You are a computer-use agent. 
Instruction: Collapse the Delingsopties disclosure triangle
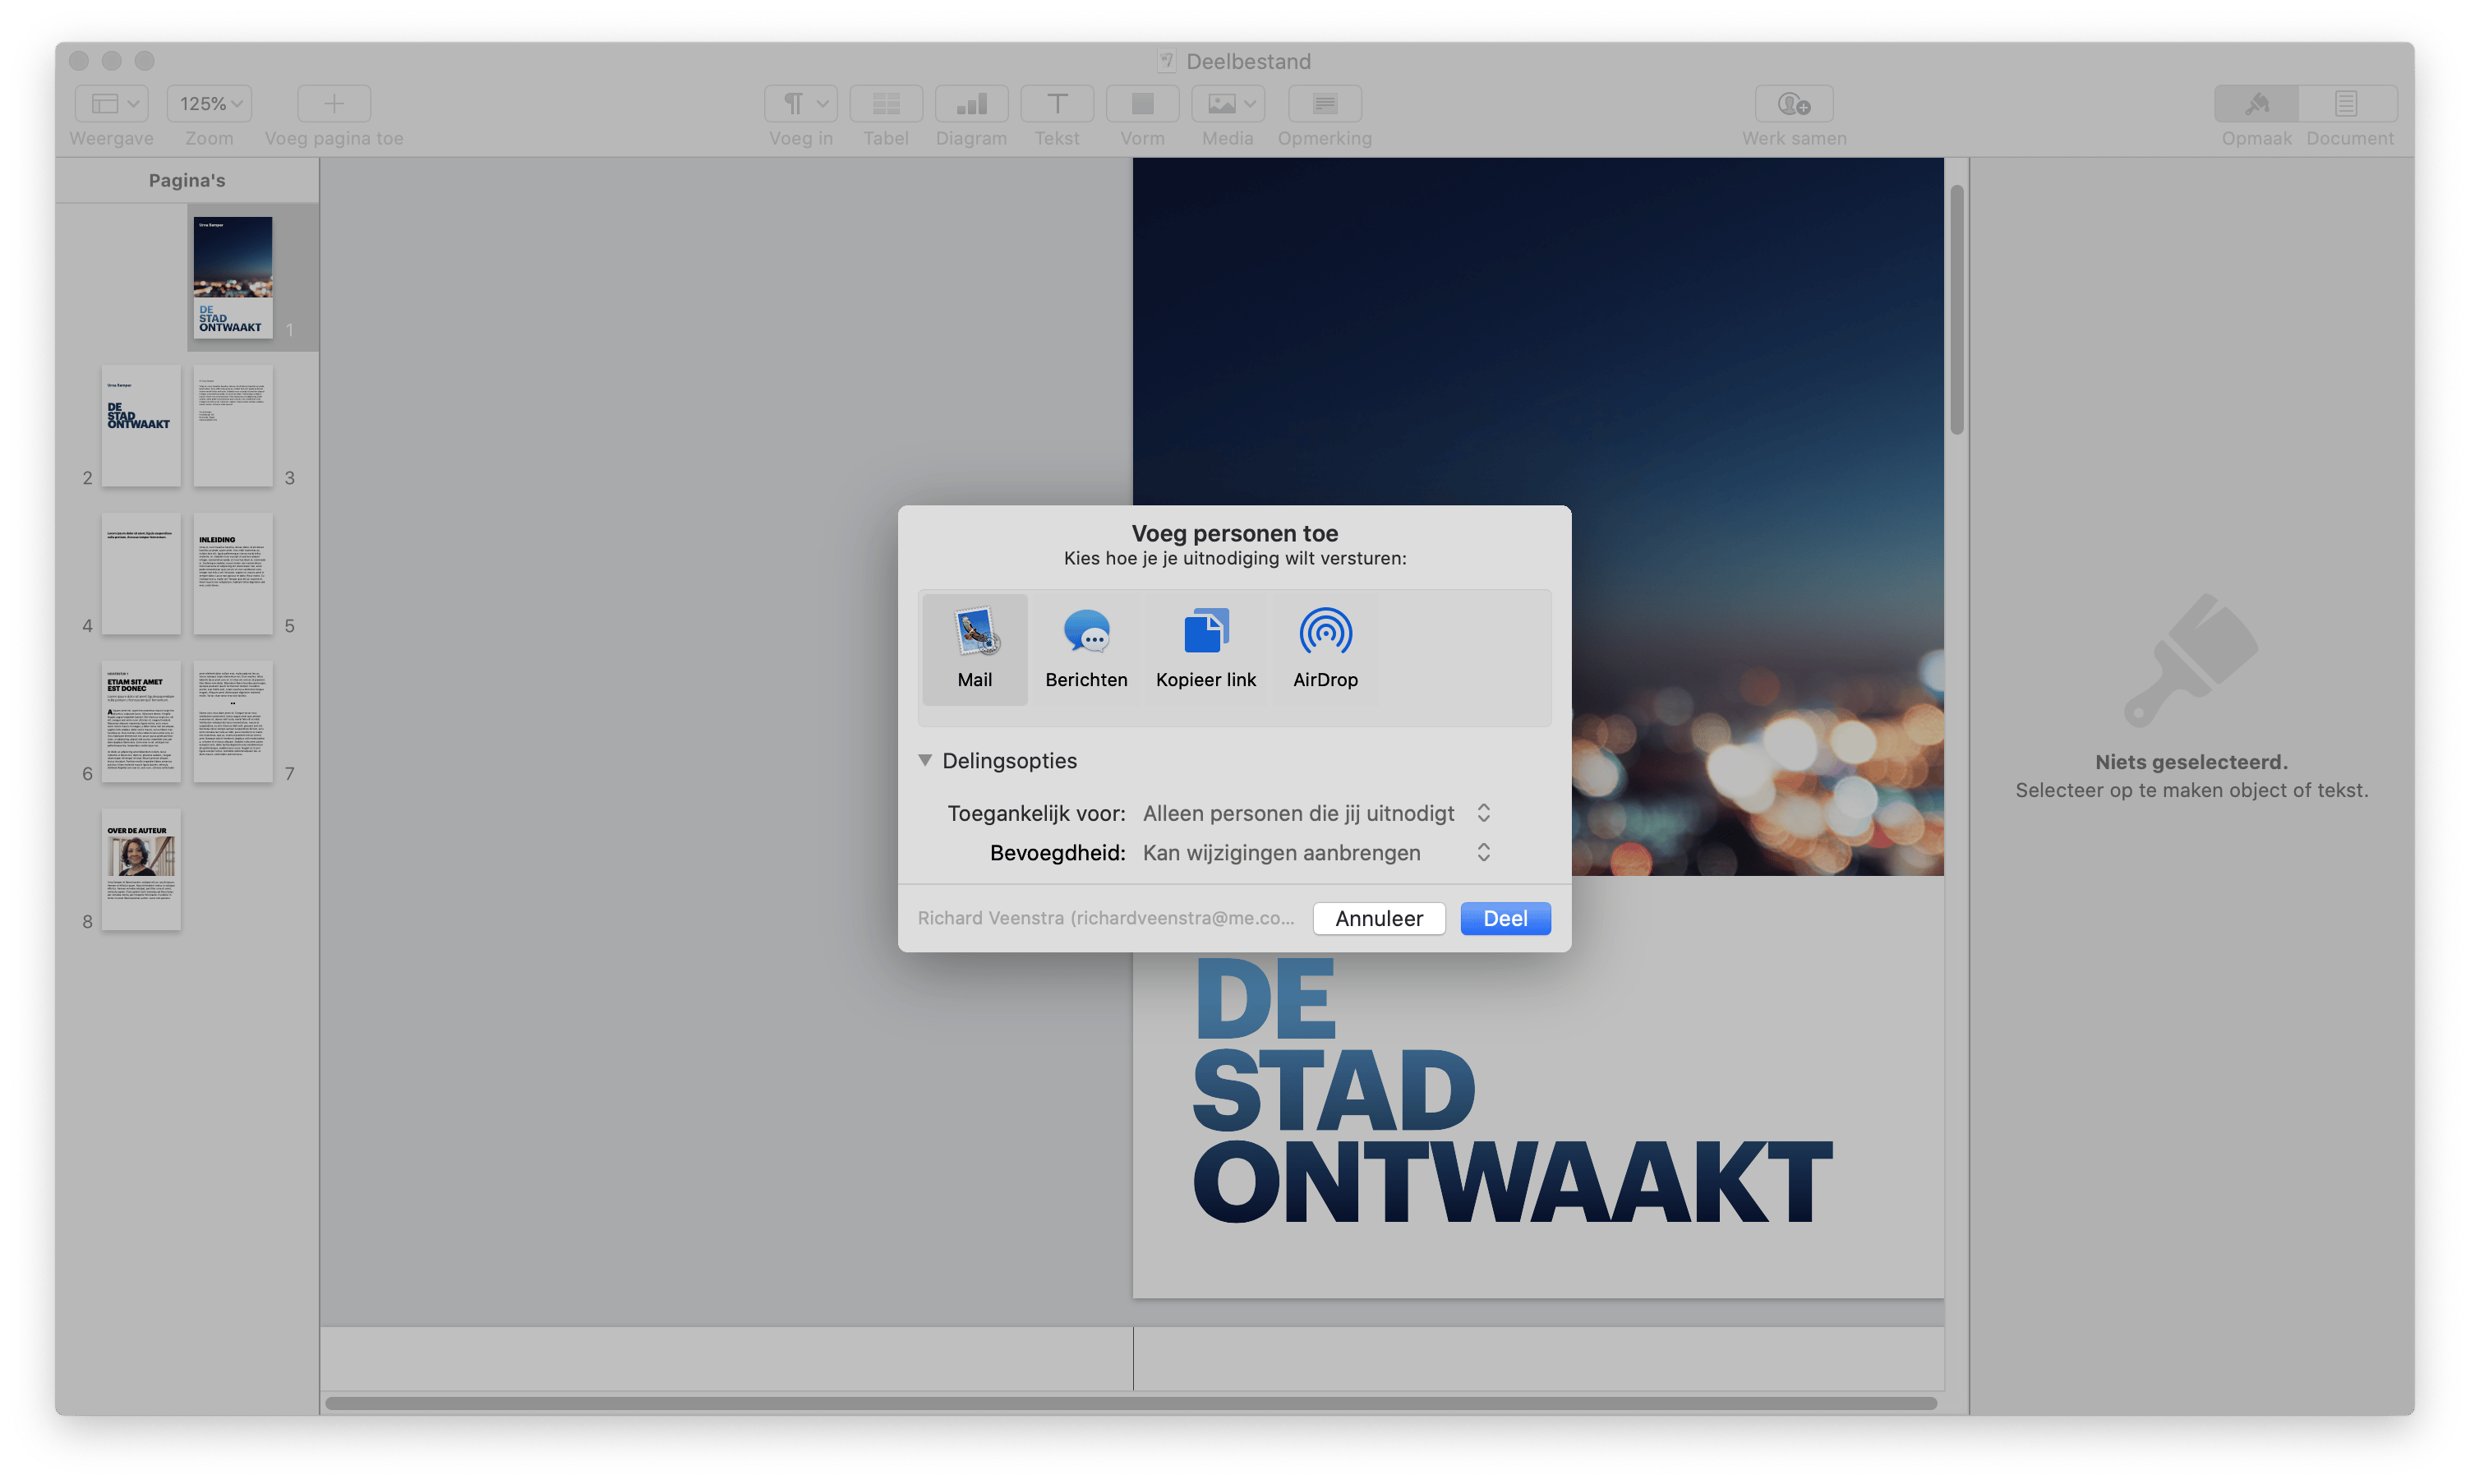tap(926, 760)
